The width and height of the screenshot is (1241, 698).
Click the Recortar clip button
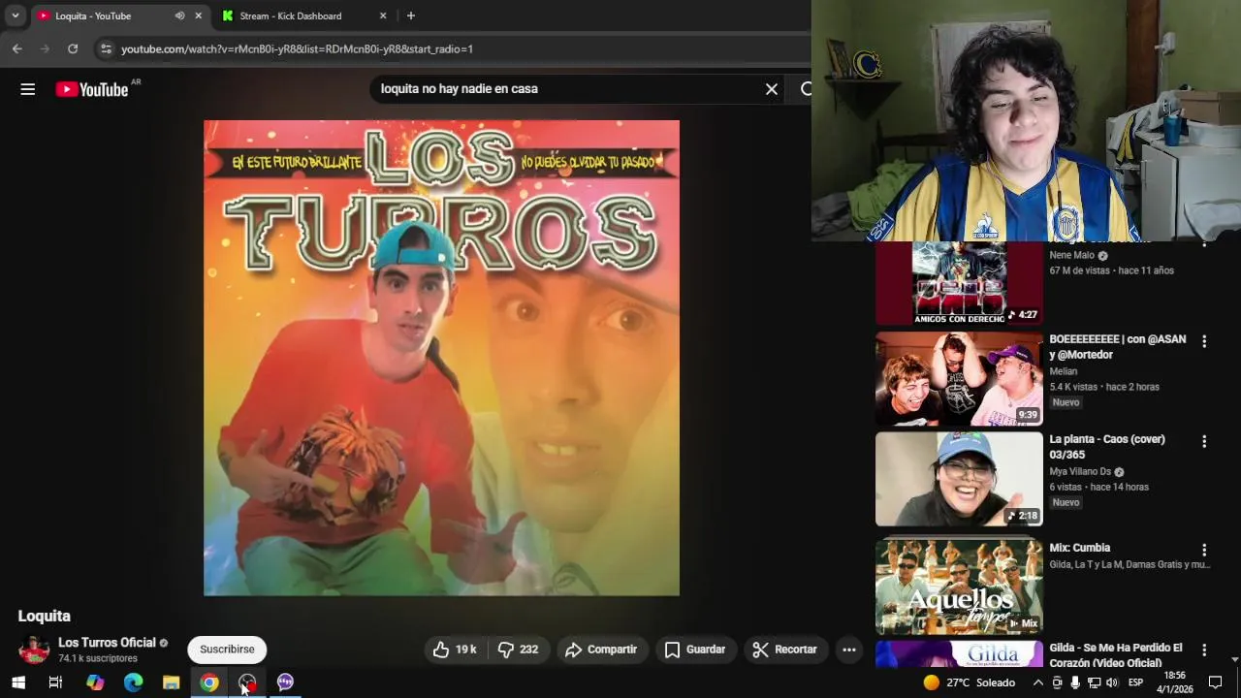click(x=785, y=650)
